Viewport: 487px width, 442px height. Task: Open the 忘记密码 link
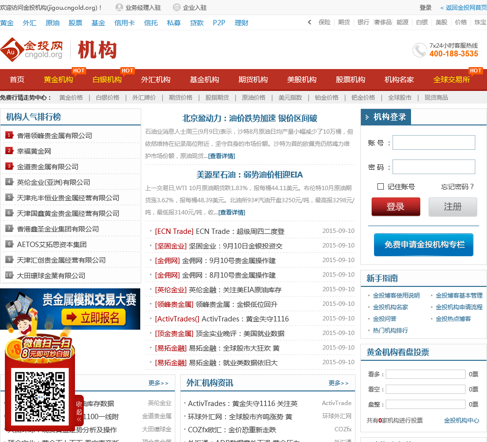click(457, 187)
